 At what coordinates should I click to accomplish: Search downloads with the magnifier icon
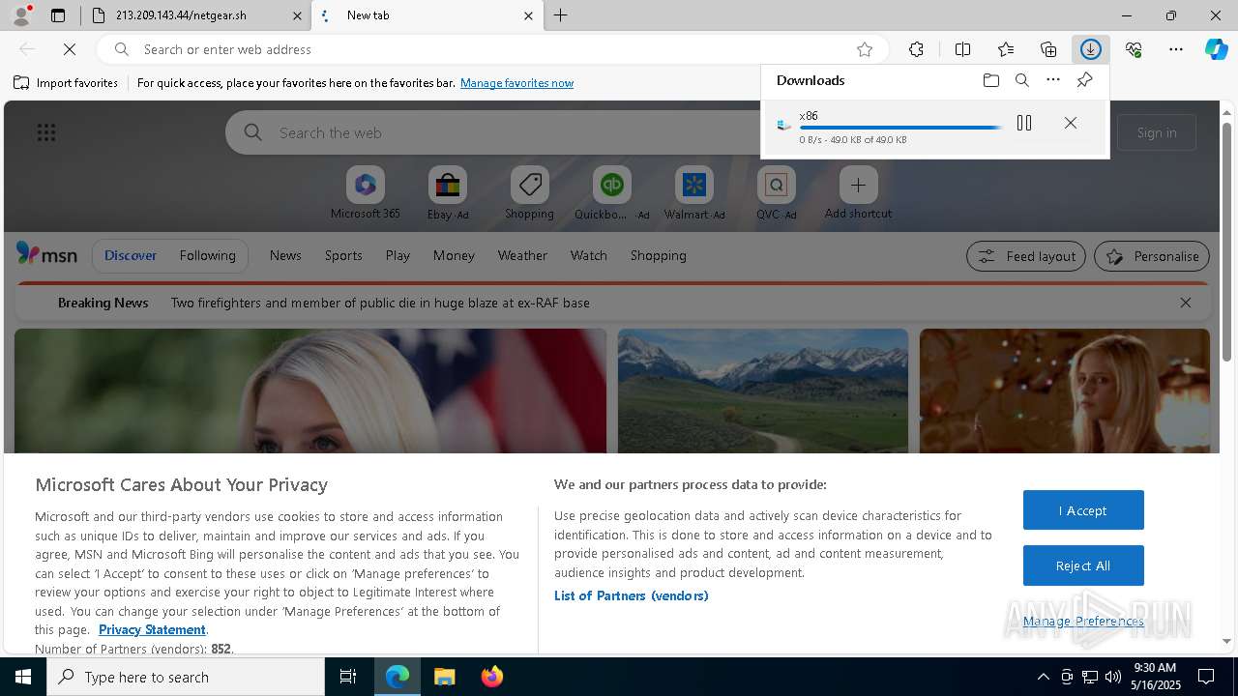[1022, 80]
